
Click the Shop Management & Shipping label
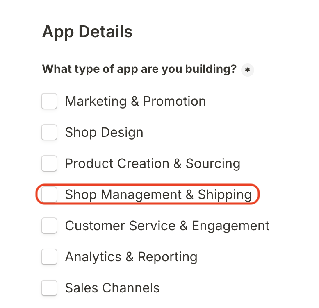click(158, 195)
